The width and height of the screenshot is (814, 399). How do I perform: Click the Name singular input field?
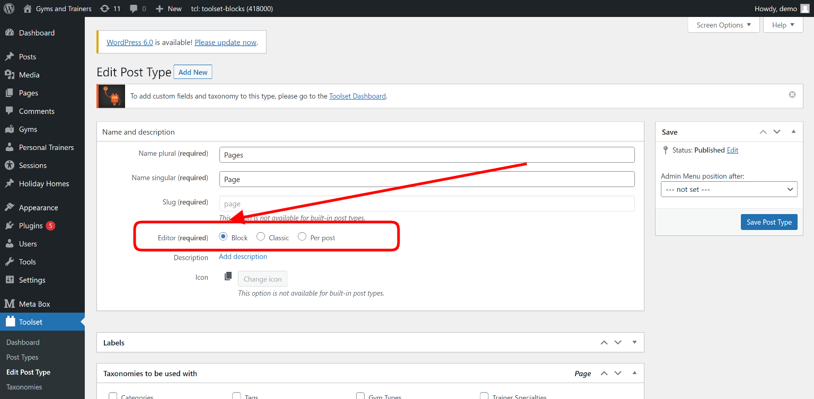[427, 179]
